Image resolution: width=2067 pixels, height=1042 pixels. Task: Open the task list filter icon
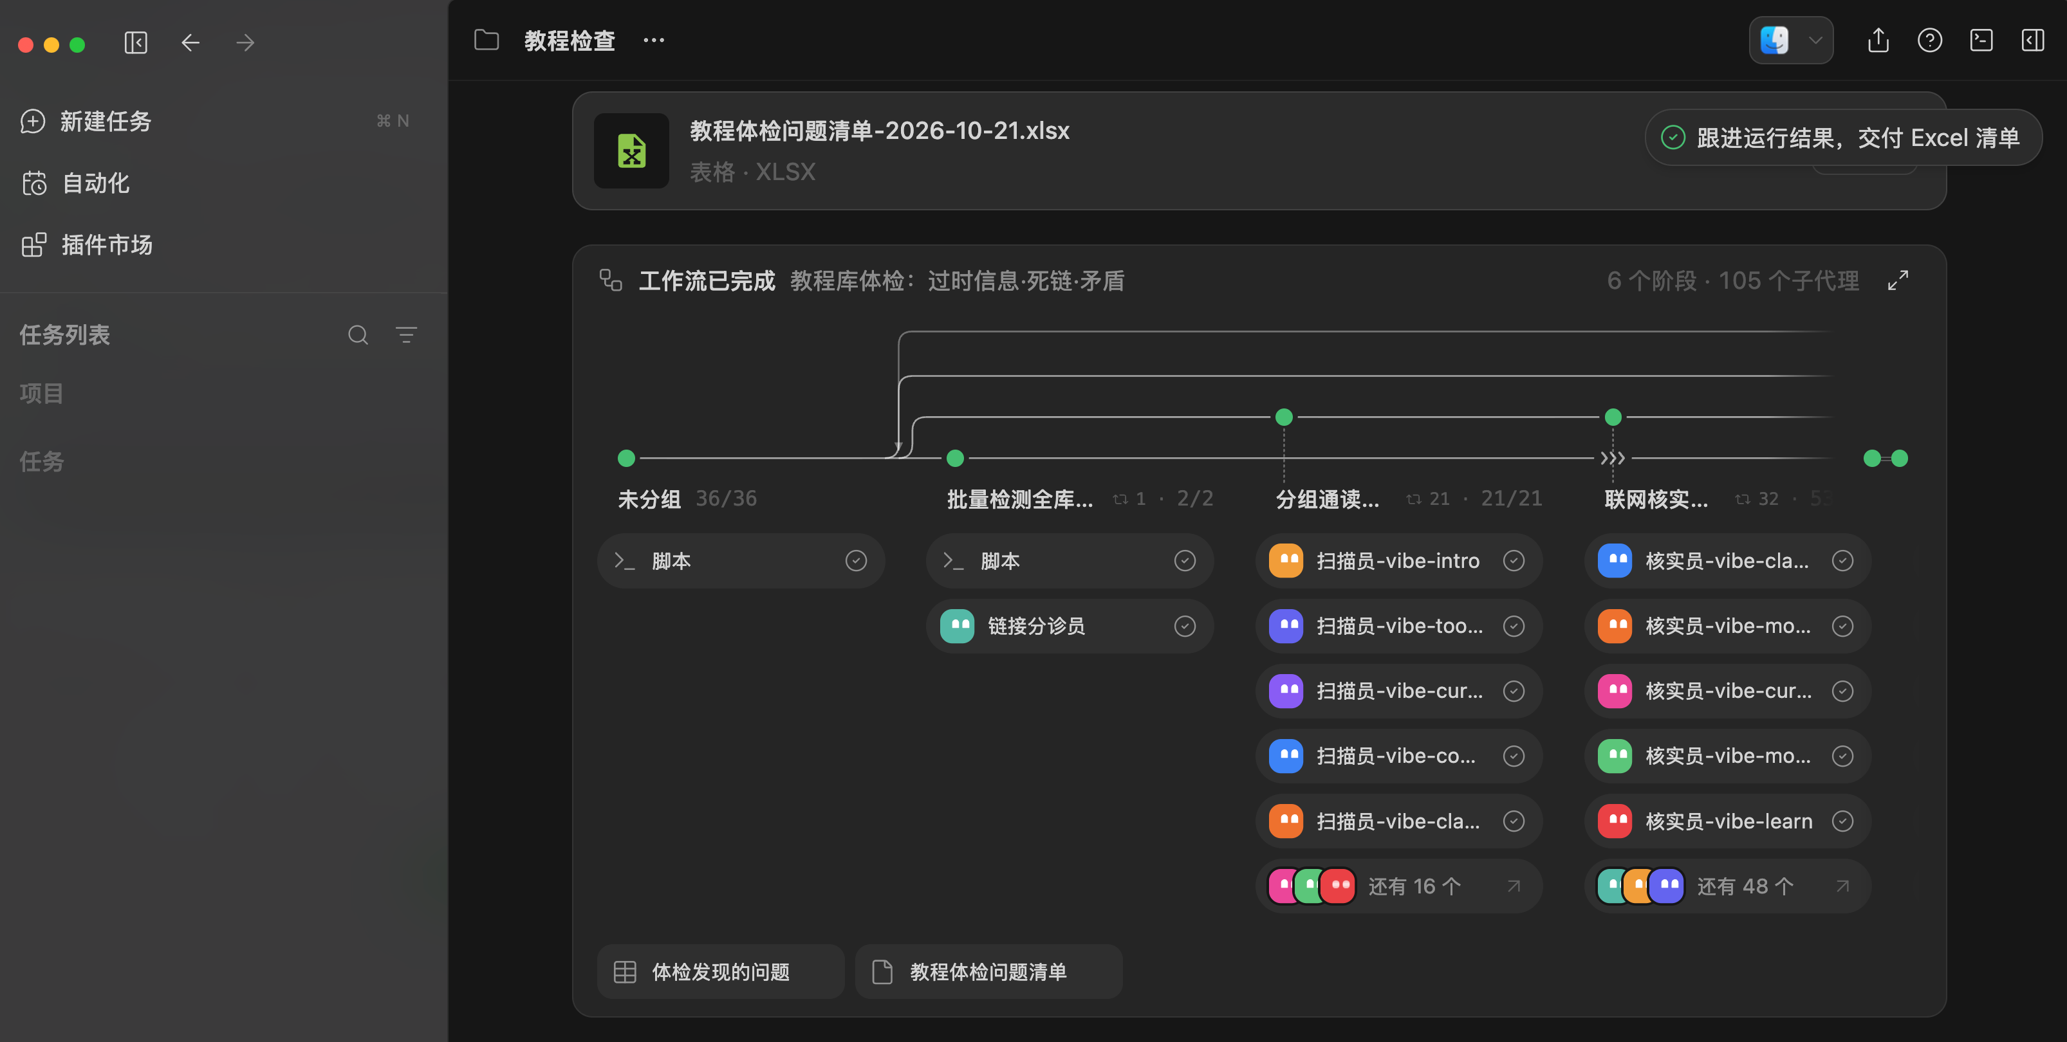(407, 335)
